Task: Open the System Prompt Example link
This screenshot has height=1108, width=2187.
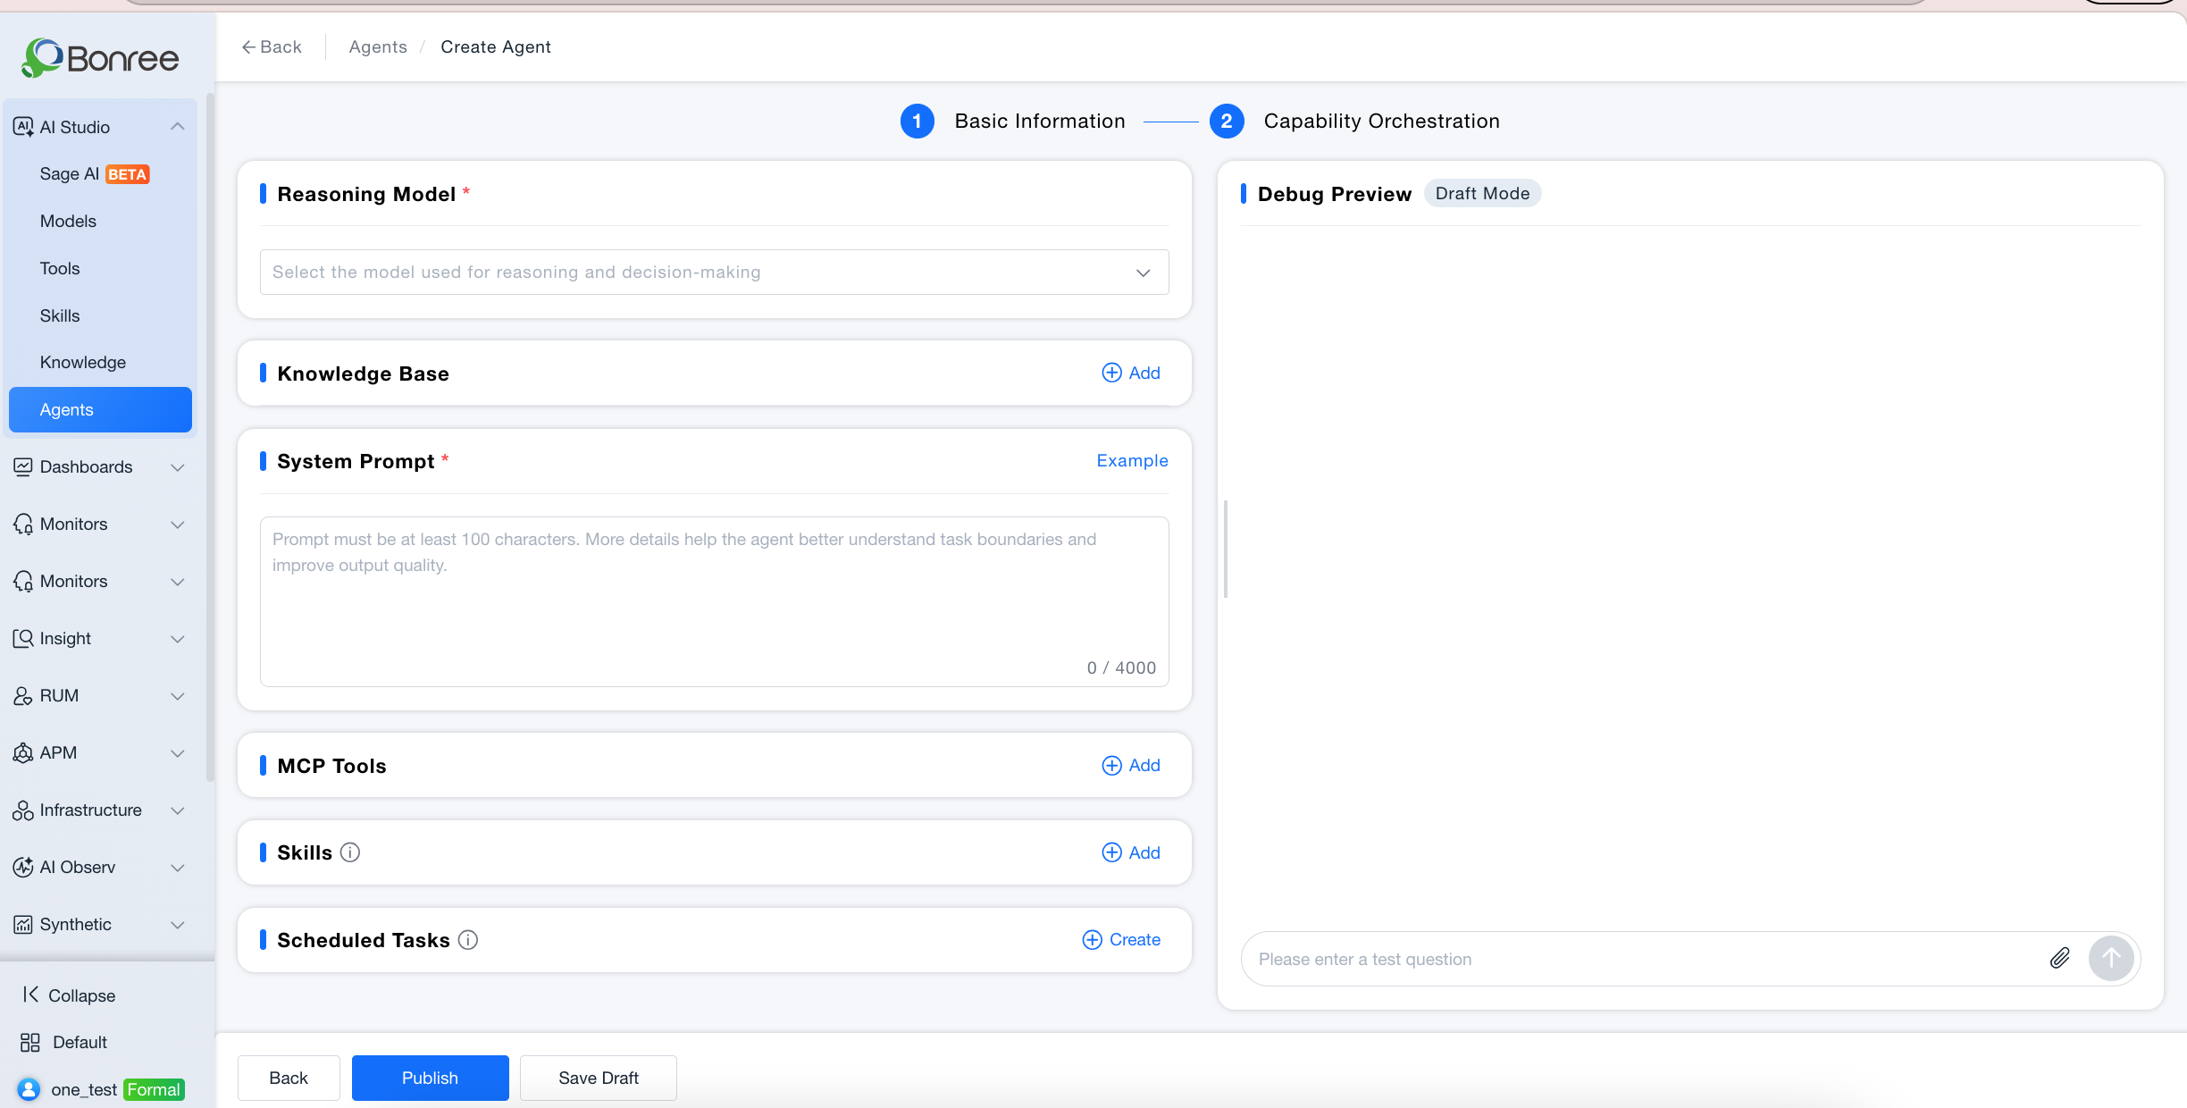Action: 1132,460
